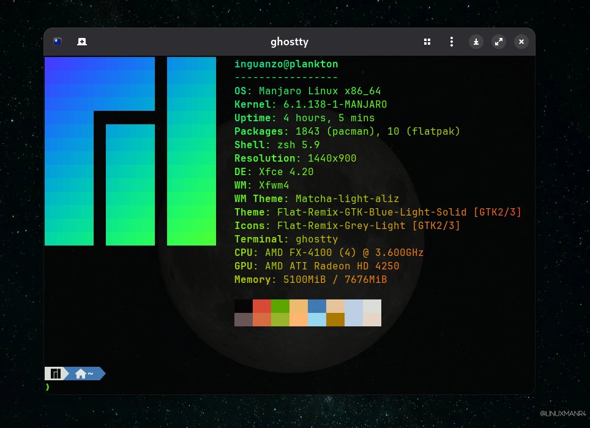Click the 'Memory: 5100MiB / 7676MiB' line

310,280
